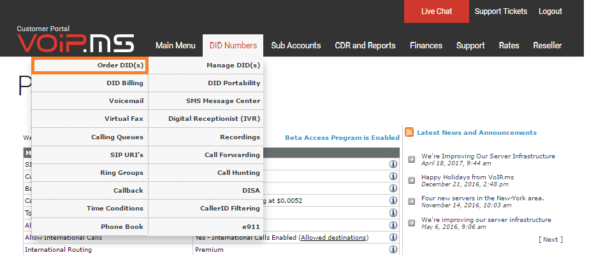Click arrow bullet beside Four new servers news
Image resolution: width=603 pixels, height=255 pixels.
pos(412,202)
